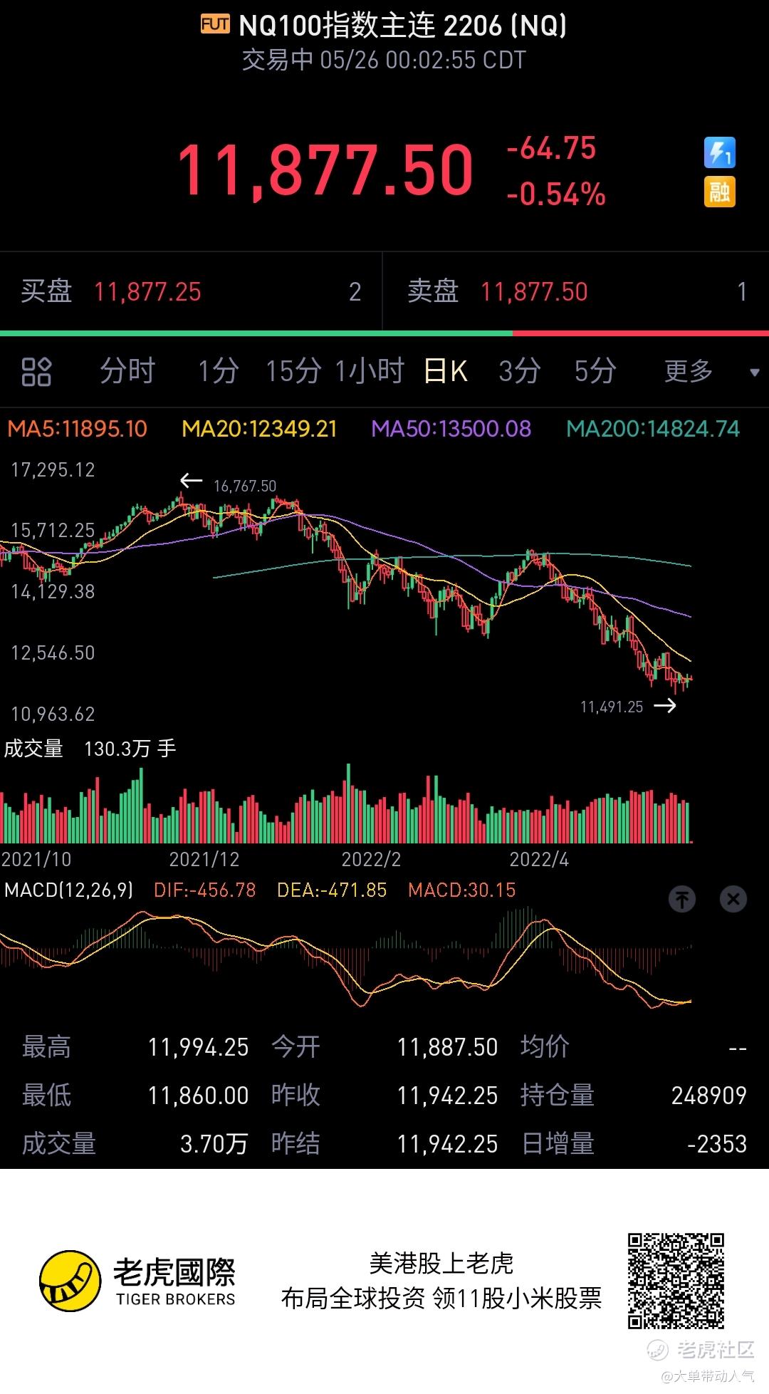Switch to 分时 intraday chart tab
The width and height of the screenshot is (769, 1394).
tap(127, 371)
